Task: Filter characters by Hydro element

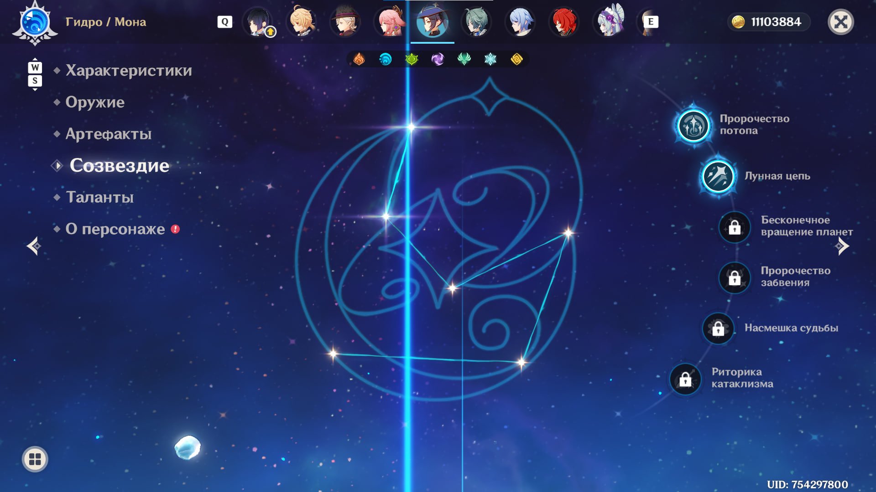Action: [x=386, y=59]
